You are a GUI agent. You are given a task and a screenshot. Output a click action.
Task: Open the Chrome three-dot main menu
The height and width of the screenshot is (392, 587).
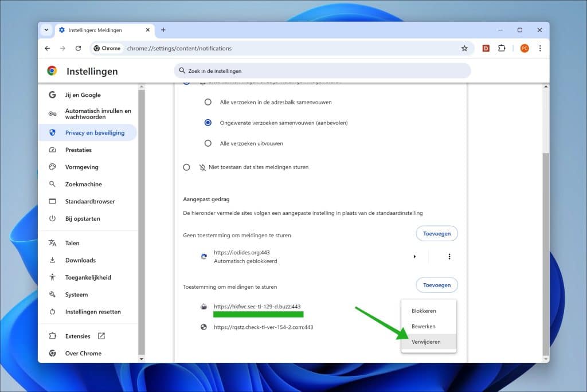point(540,48)
